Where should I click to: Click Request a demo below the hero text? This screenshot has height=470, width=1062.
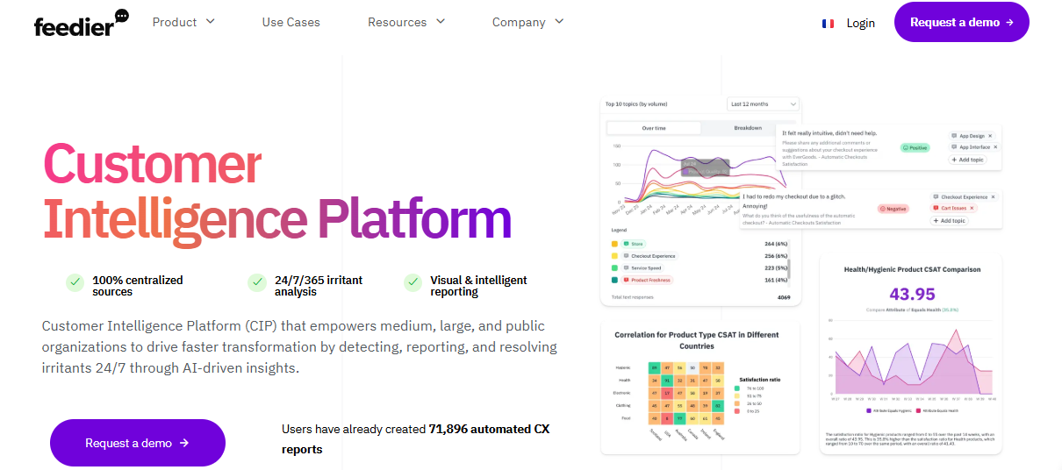[x=138, y=443]
